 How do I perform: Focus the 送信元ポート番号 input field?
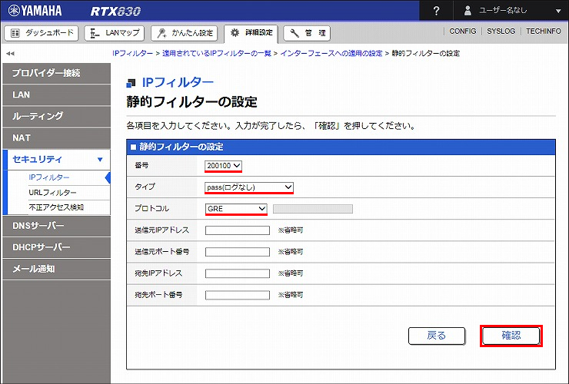tap(238, 252)
